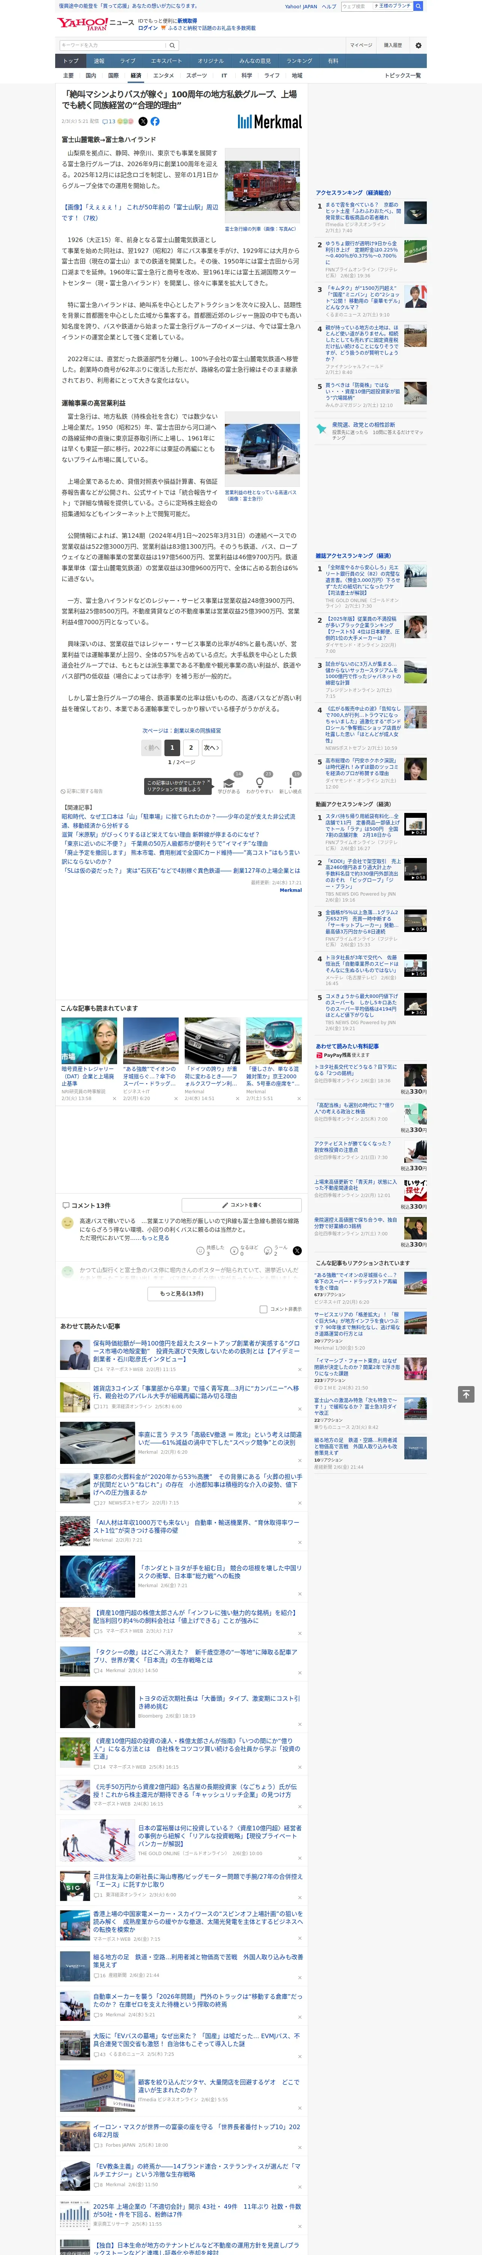
Task: Click the comment count 13 icon
Action: (x=108, y=122)
